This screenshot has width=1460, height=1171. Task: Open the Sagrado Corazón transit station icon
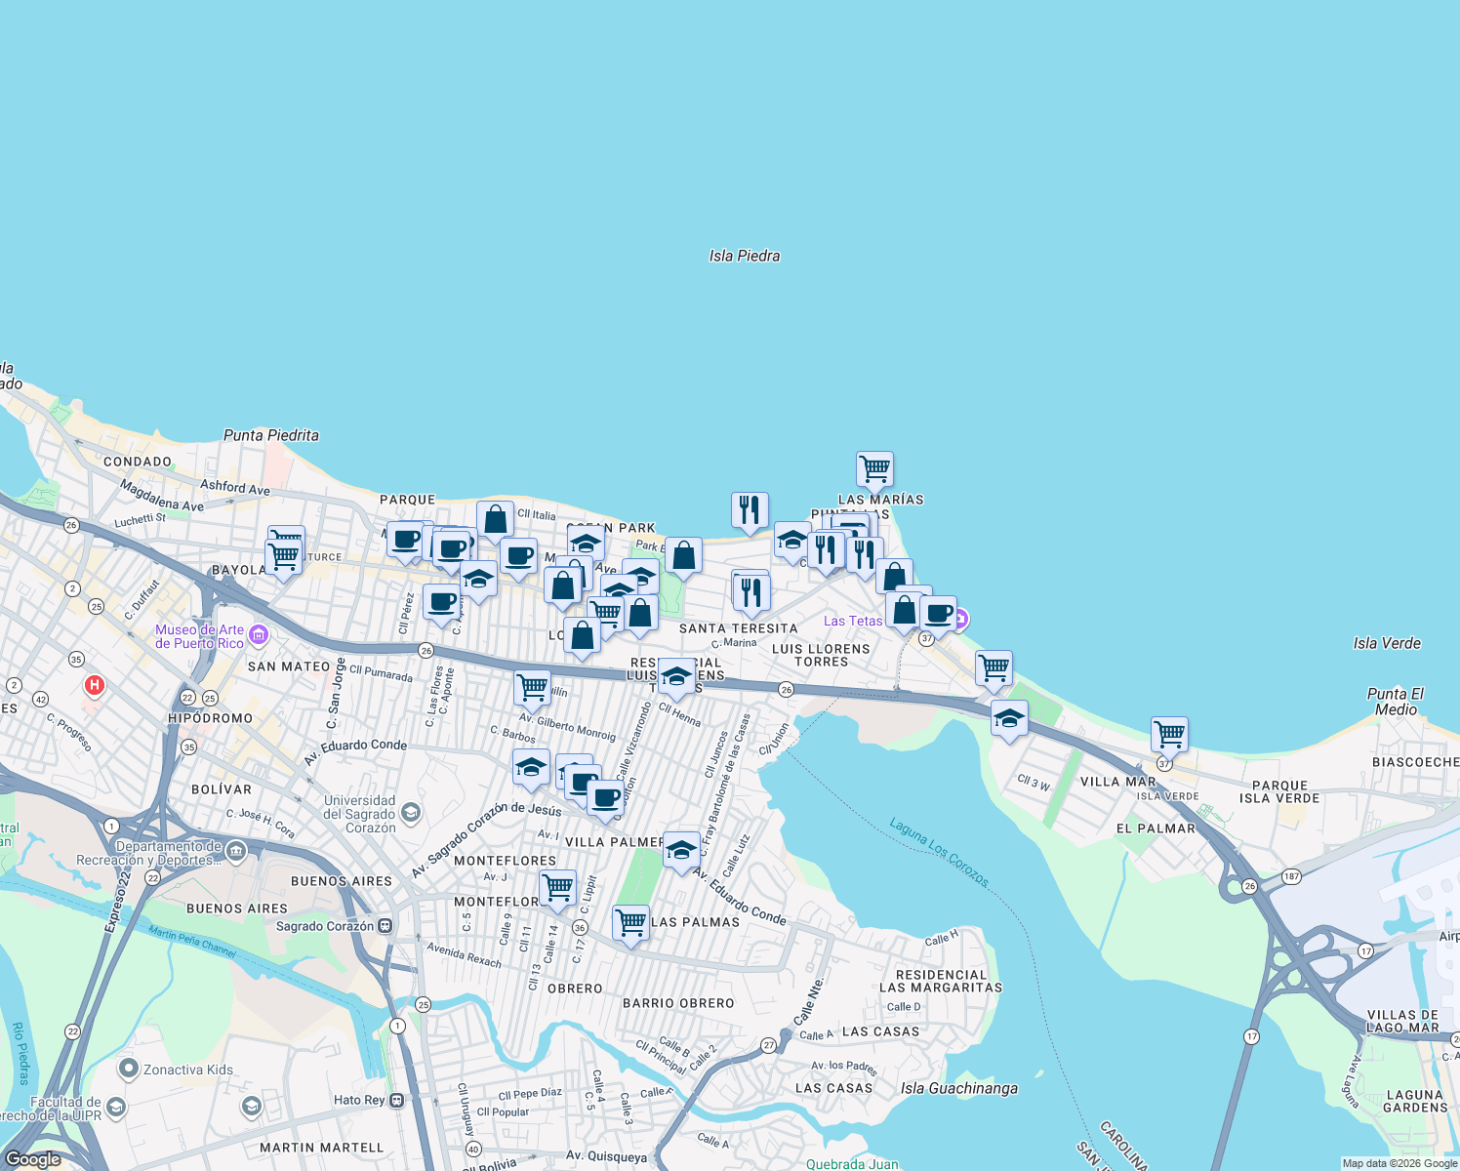(x=385, y=926)
